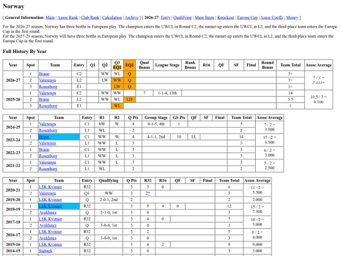The width and height of the screenshot is (341, 256).
Task: Select the Norway page heading
Action: pos(13,6)
